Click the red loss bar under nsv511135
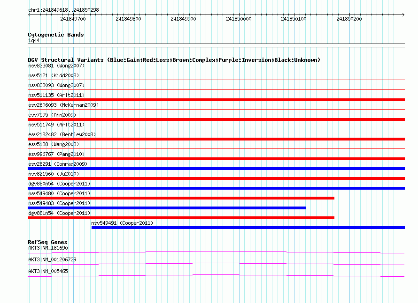Viewport: 418px width, 303px height. (x=216, y=100)
